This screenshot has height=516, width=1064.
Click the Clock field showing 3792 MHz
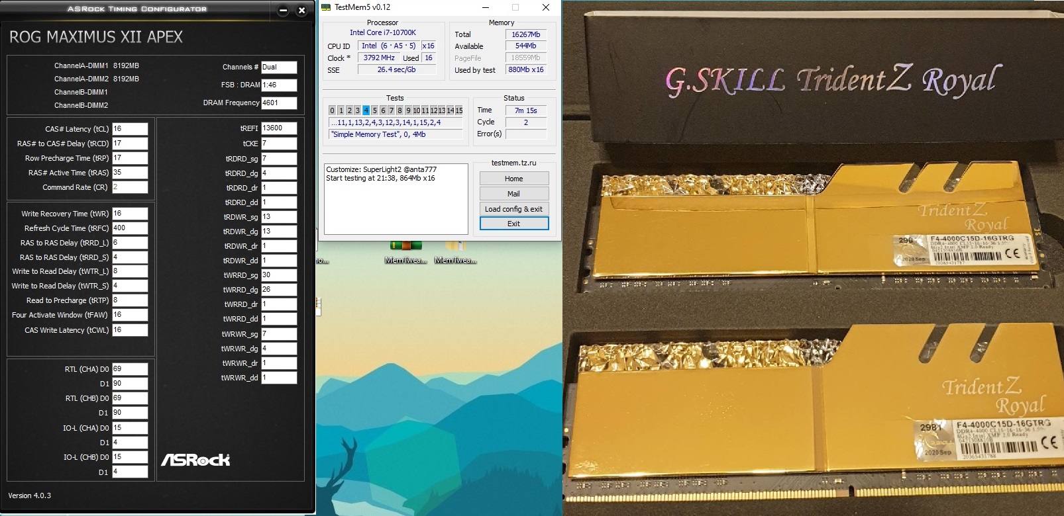pyautogui.click(x=379, y=58)
